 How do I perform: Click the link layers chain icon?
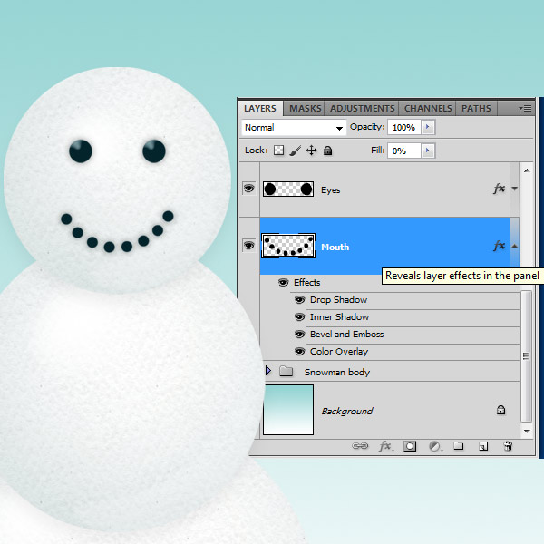360,446
